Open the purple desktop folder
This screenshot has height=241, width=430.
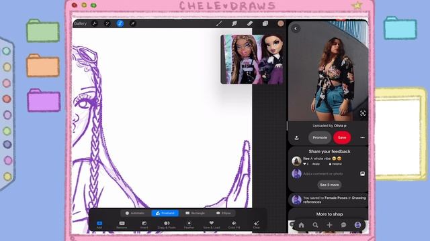[x=44, y=100]
